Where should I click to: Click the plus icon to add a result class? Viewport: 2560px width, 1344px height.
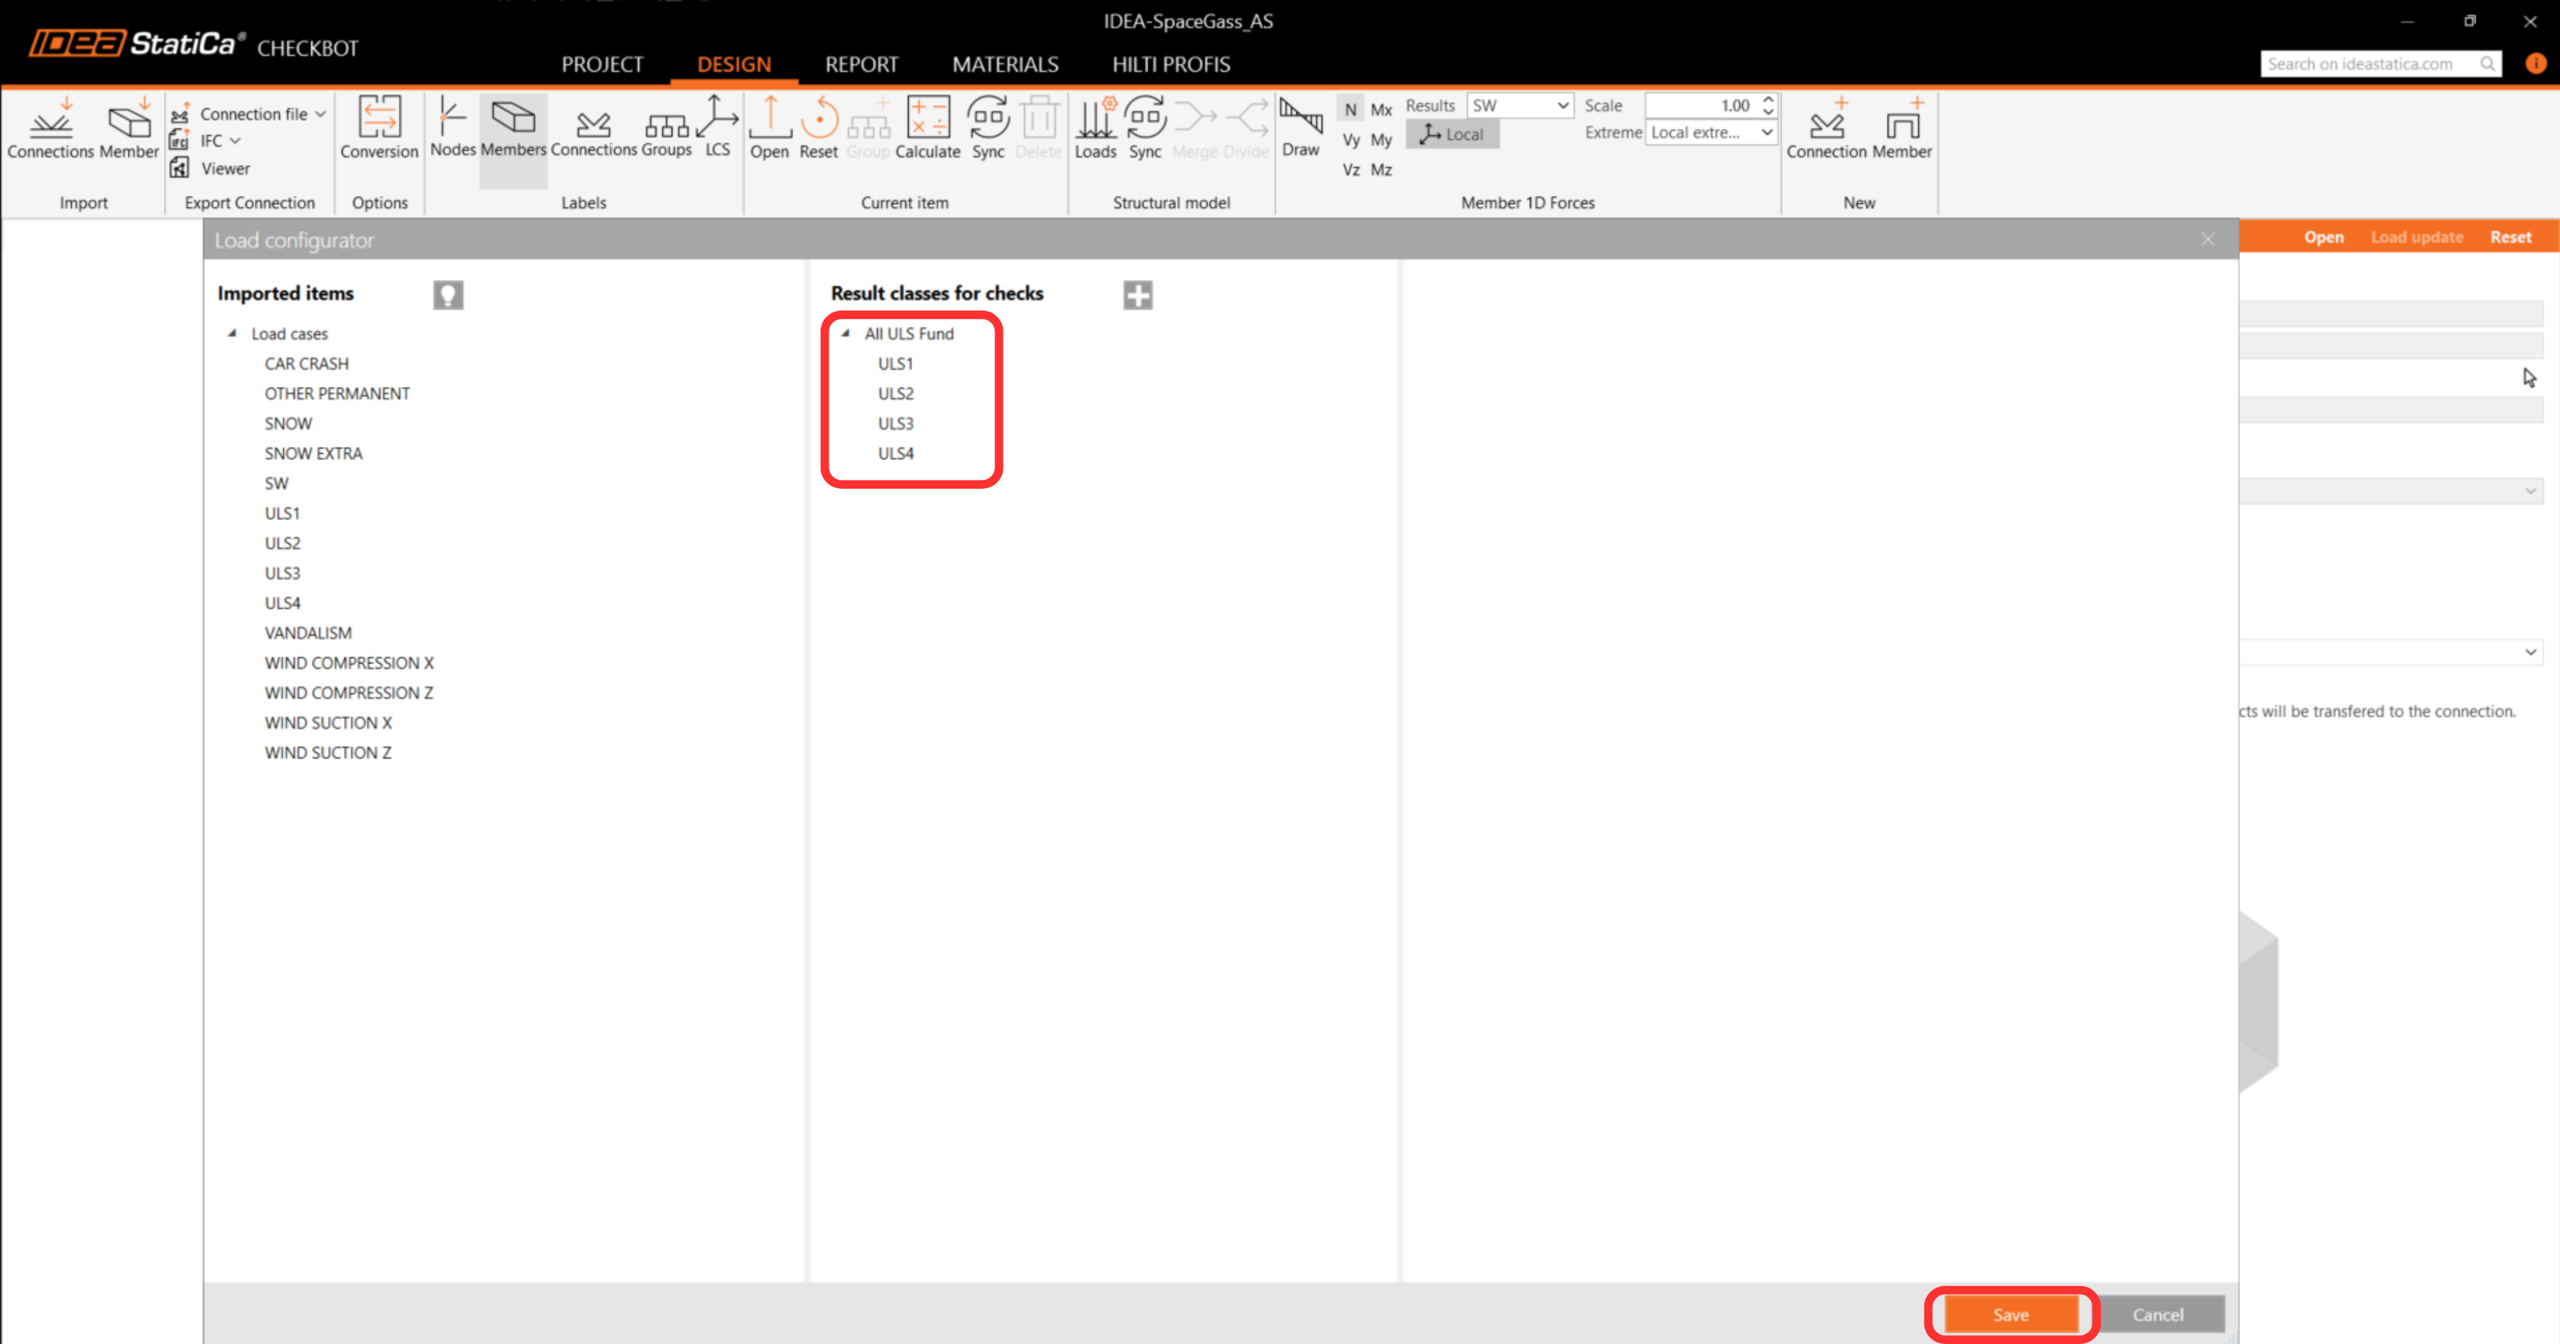point(1138,295)
